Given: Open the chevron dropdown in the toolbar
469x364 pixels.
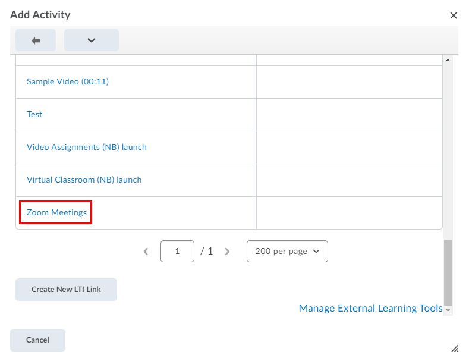Looking at the screenshot, I should [x=92, y=40].
